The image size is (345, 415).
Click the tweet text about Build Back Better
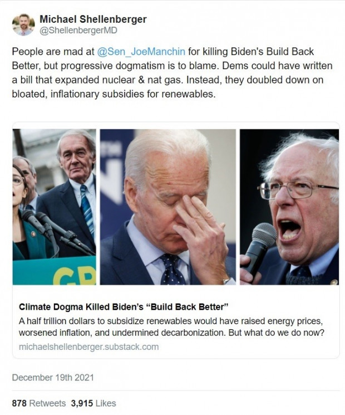point(172,72)
